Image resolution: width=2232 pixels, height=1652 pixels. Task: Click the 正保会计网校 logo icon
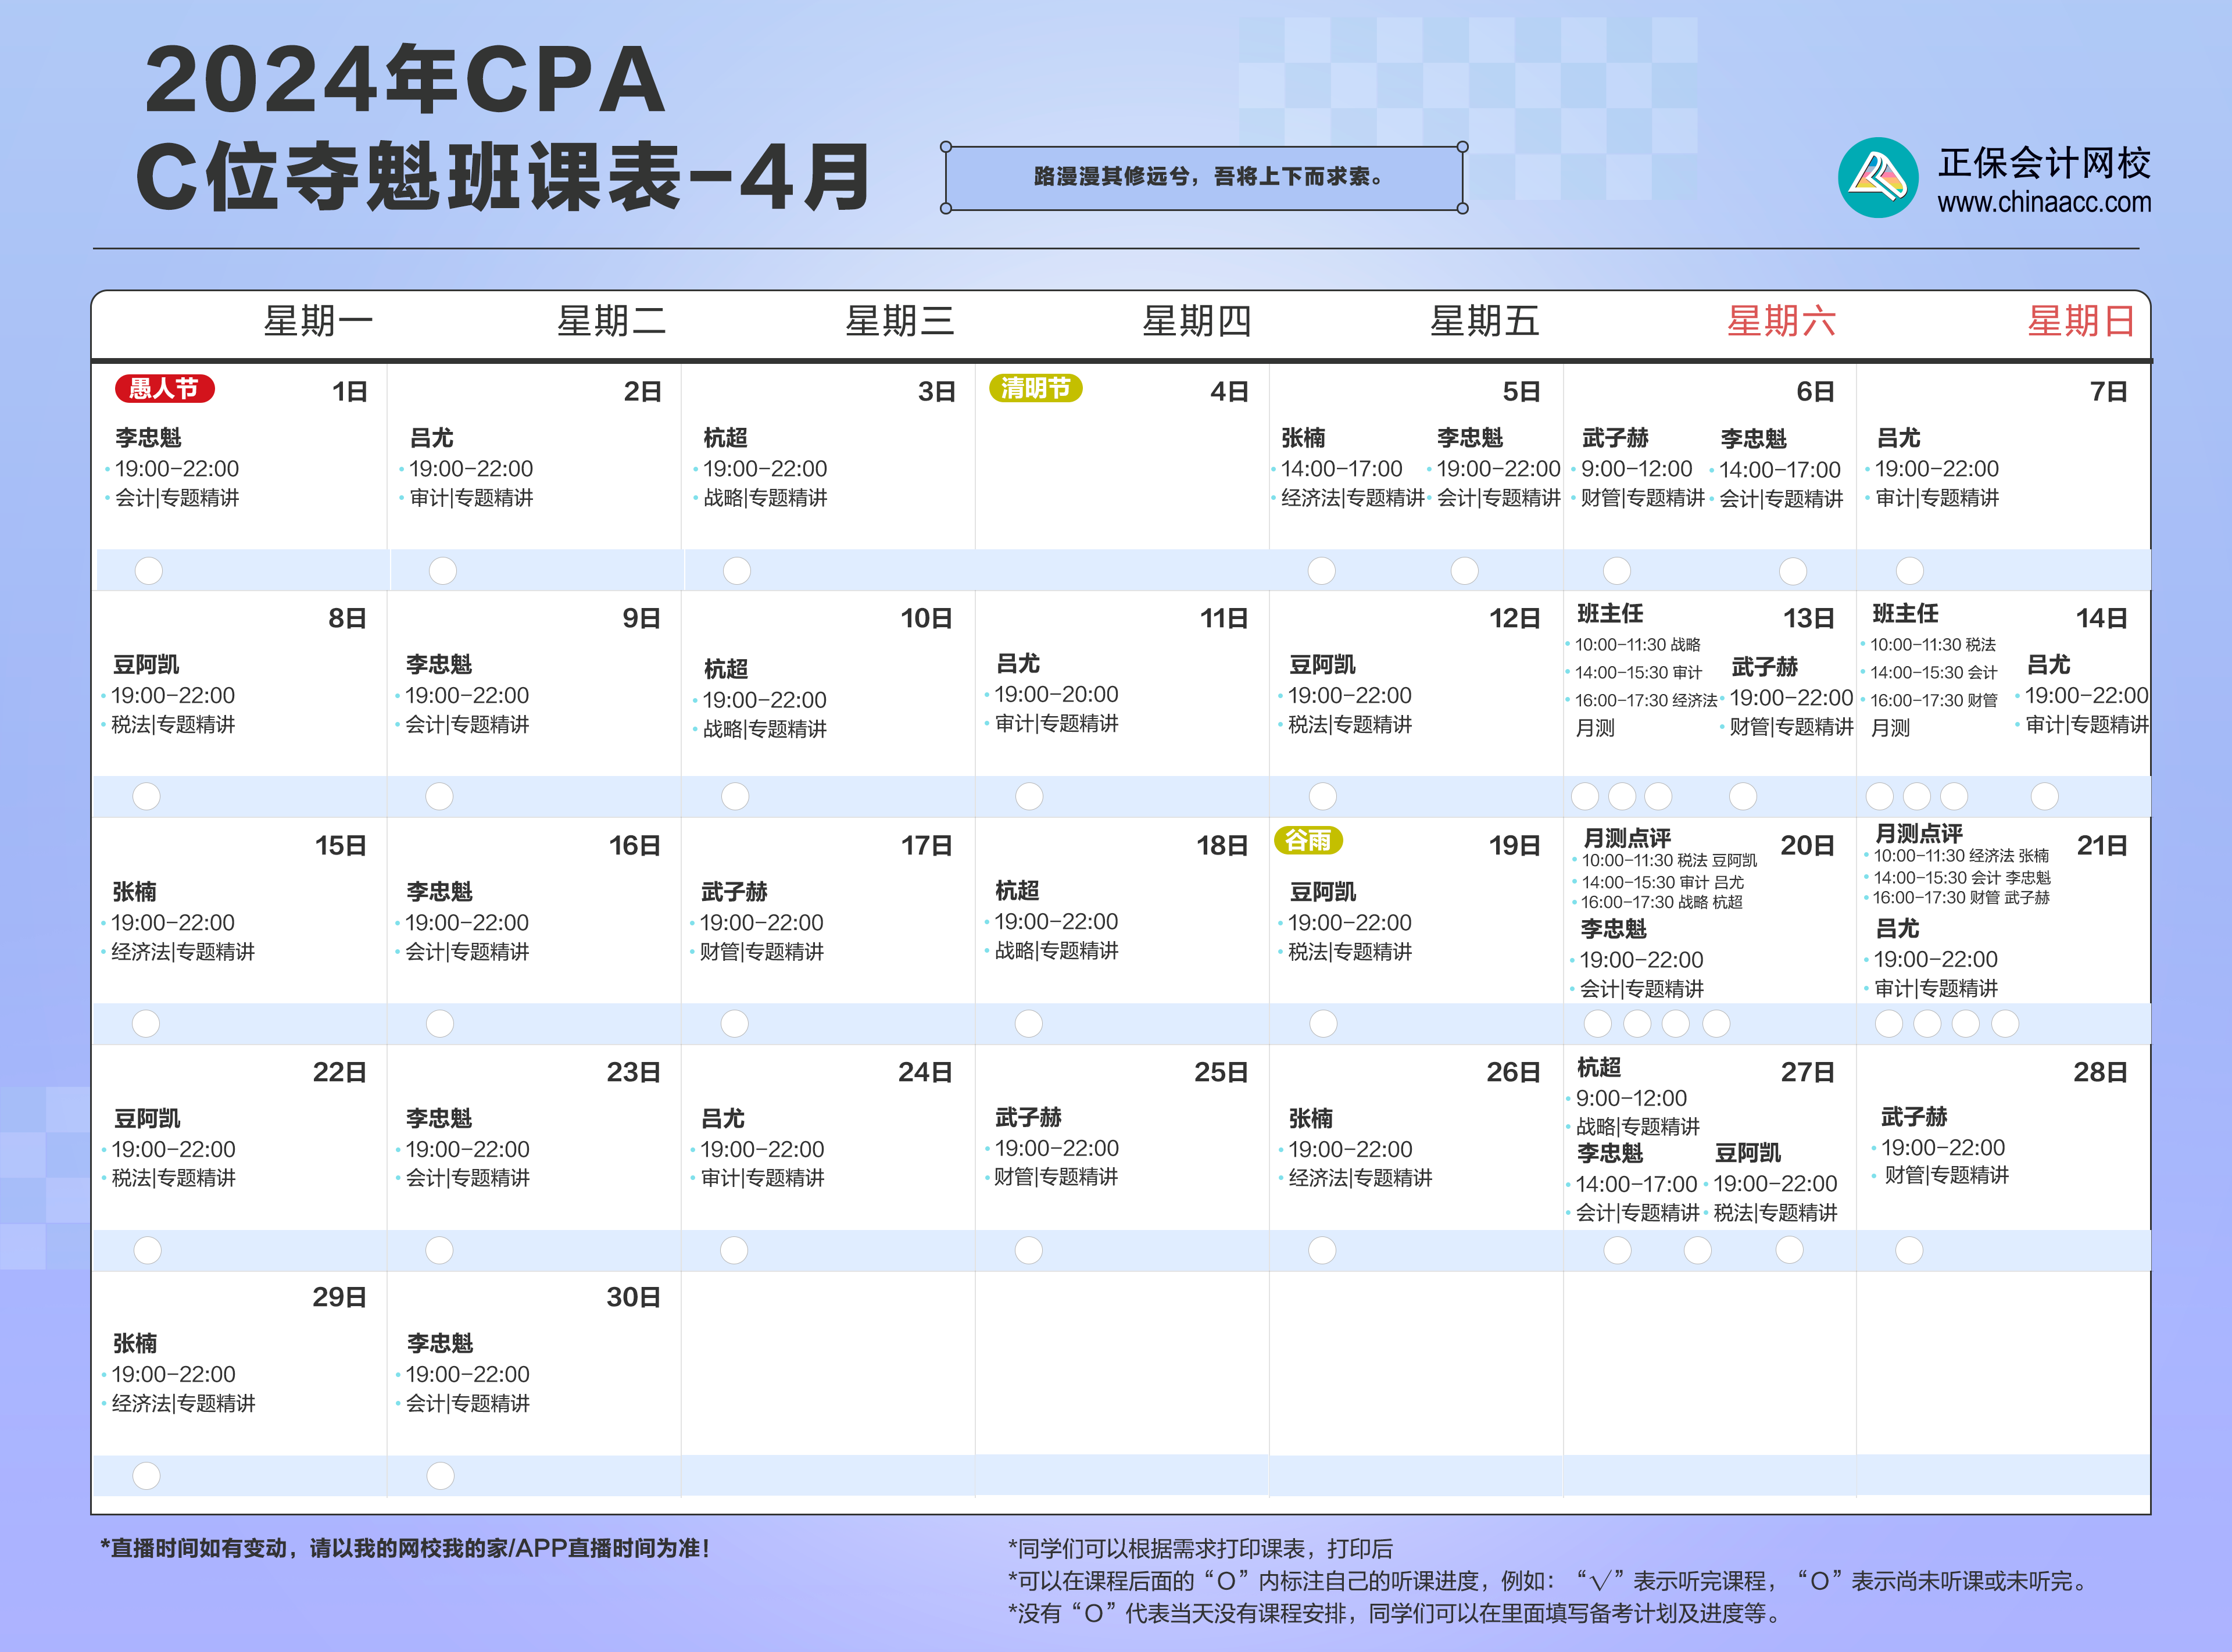pos(1877,178)
